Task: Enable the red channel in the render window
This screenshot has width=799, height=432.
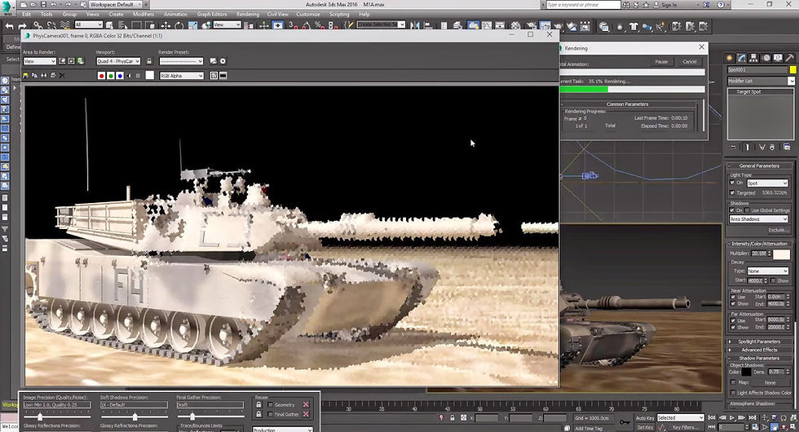Action: (101, 75)
